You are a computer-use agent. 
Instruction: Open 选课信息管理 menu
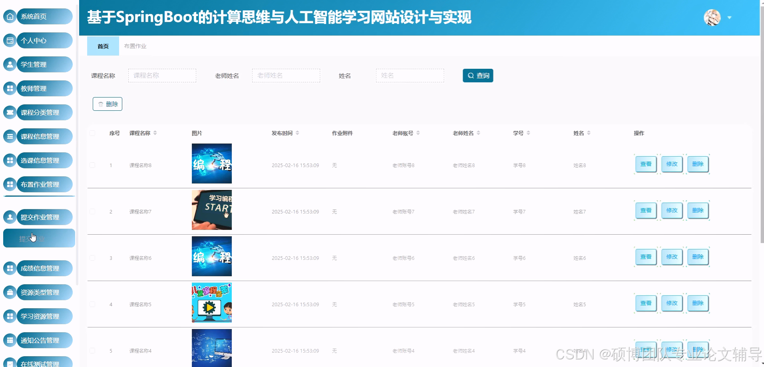[44, 160]
